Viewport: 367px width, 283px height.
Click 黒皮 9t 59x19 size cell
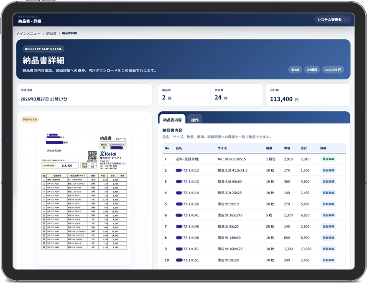coord(228,204)
